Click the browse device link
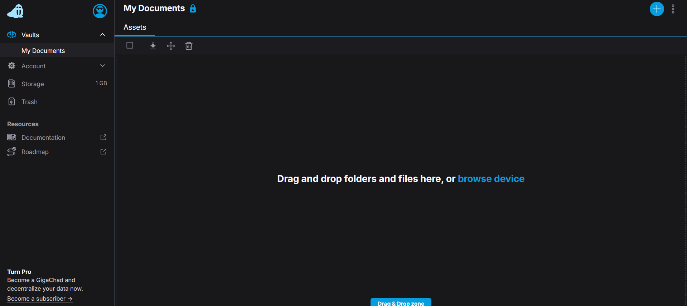The height and width of the screenshot is (306, 687). (x=491, y=179)
